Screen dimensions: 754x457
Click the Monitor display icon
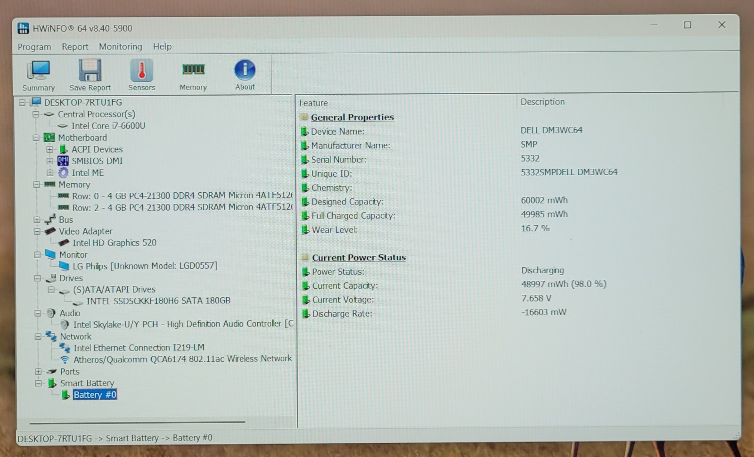50,254
